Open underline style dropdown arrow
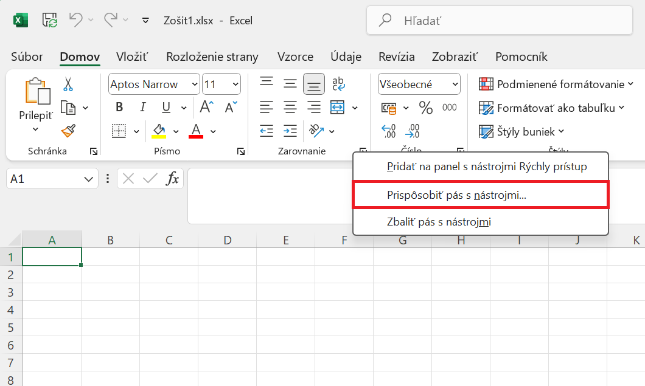Viewport: 645px width, 386px height. click(184, 108)
